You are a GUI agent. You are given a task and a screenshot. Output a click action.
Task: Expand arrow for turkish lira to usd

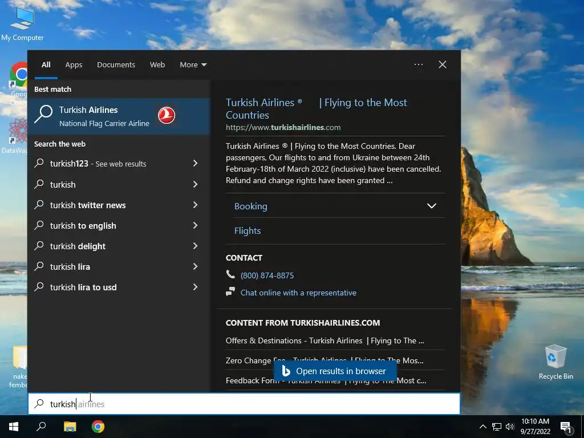[x=195, y=286]
